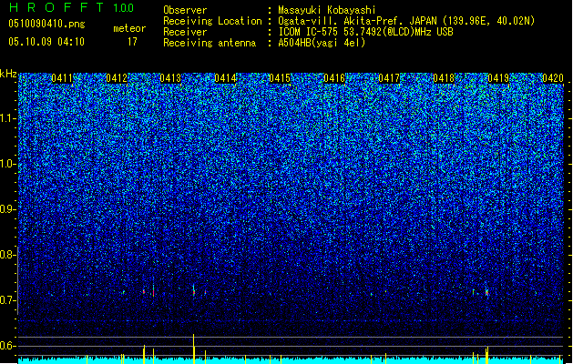Select the filename 0510090410.png
The width and height of the screenshot is (573, 364).
[46, 24]
